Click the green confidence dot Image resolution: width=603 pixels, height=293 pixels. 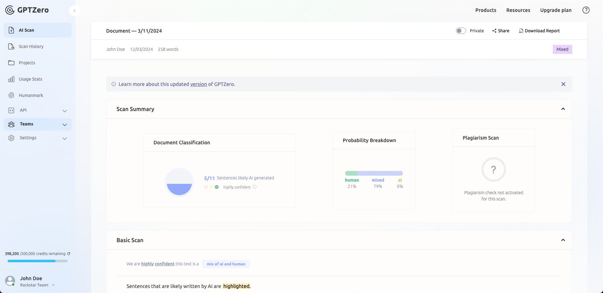click(217, 187)
